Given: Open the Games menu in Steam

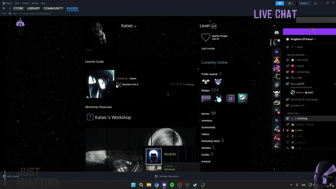Looking at the screenshot, I should [x=35, y=3].
